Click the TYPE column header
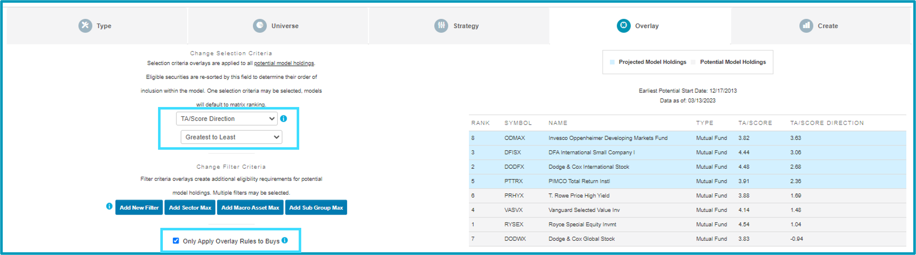 pos(705,123)
